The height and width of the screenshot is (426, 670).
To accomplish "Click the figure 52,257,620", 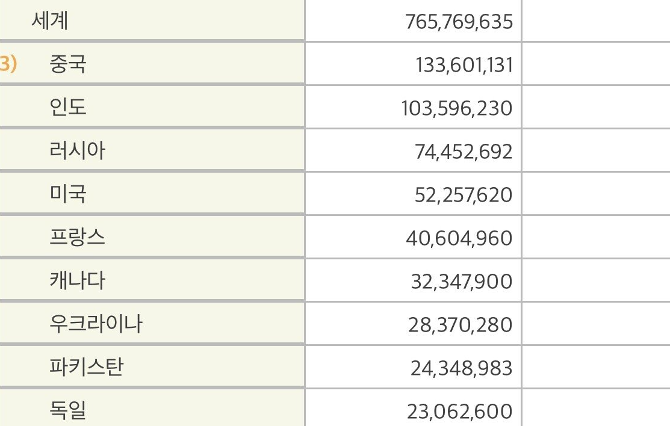I will click(x=464, y=195).
